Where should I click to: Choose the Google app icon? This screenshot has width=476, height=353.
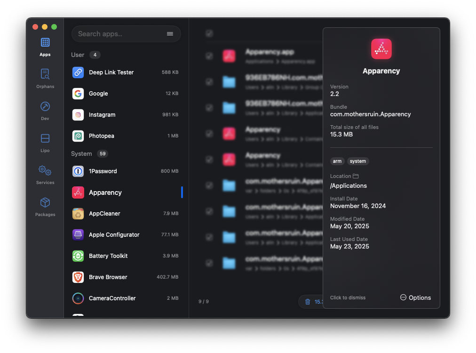click(78, 94)
